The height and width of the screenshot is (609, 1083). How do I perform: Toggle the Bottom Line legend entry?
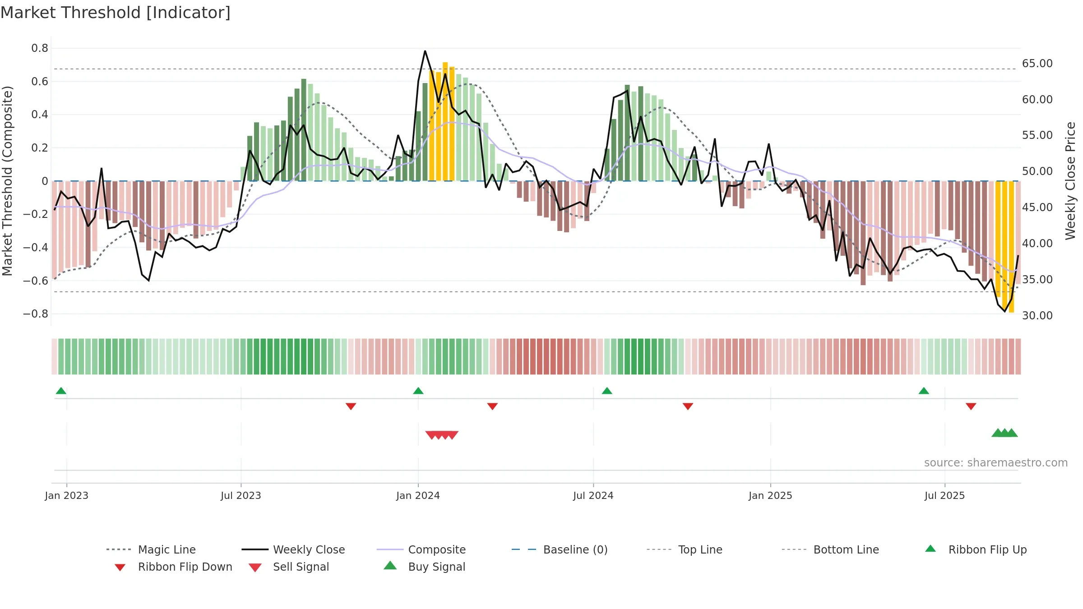click(x=830, y=549)
